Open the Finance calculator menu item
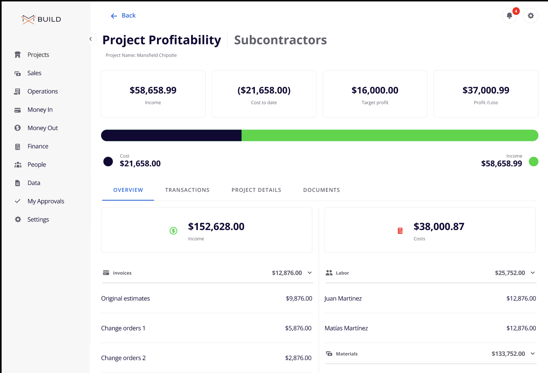 point(38,146)
